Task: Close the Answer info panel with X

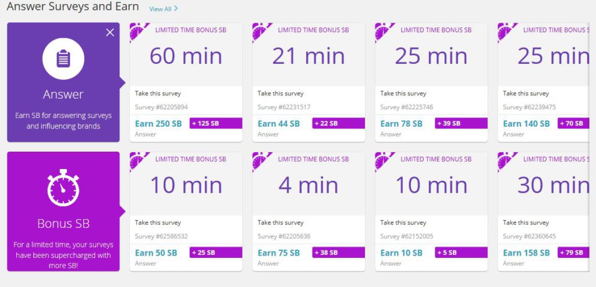Action: pyautogui.click(x=110, y=33)
